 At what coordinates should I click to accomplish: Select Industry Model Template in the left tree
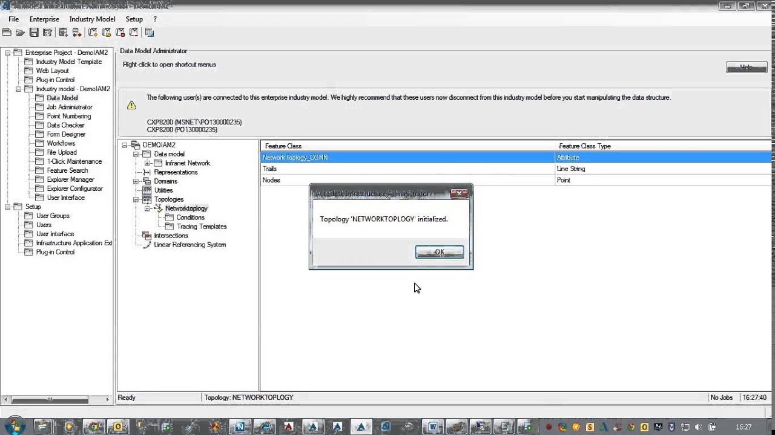click(69, 62)
